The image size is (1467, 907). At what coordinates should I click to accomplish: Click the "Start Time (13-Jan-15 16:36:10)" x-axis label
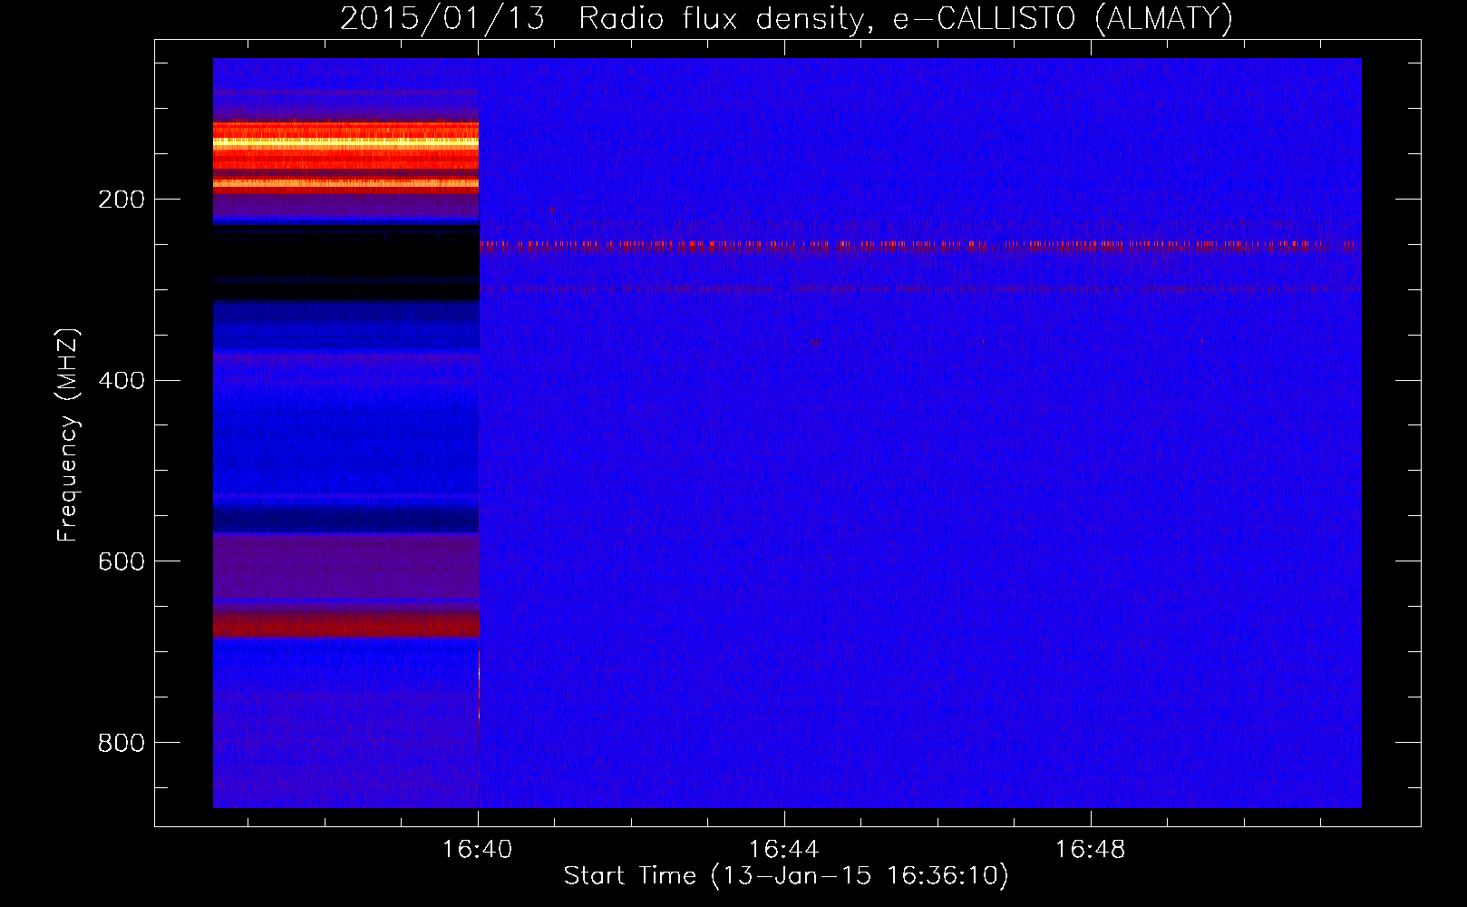pyautogui.click(x=786, y=876)
